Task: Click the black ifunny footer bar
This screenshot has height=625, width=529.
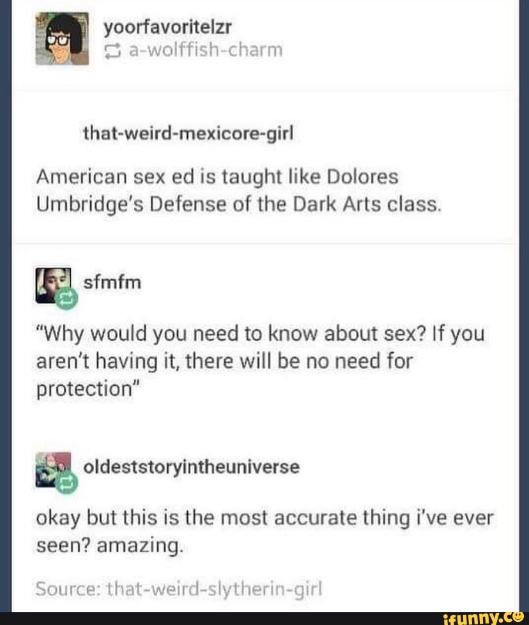Action: coord(264,619)
